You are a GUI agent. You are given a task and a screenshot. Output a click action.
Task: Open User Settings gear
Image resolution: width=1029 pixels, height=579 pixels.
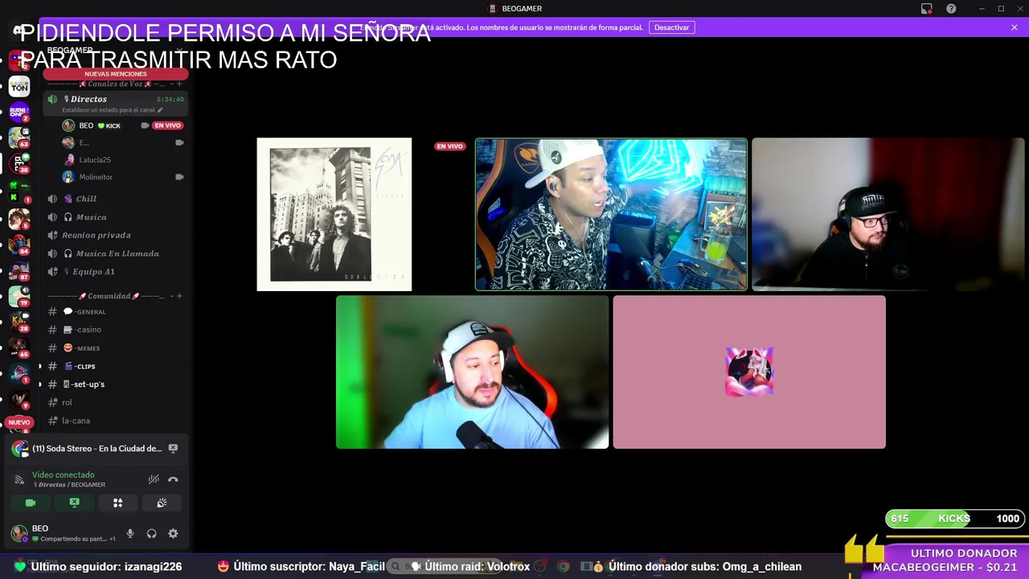tap(173, 534)
